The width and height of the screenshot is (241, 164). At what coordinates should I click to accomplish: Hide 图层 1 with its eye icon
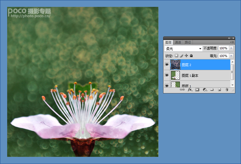pyautogui.click(x=167, y=86)
